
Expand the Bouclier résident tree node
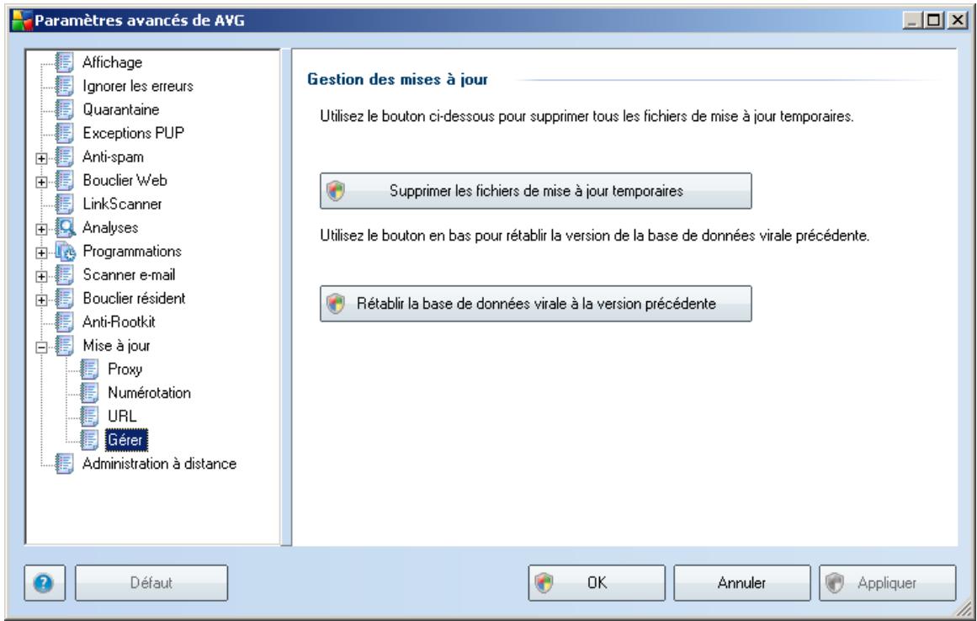point(41,300)
